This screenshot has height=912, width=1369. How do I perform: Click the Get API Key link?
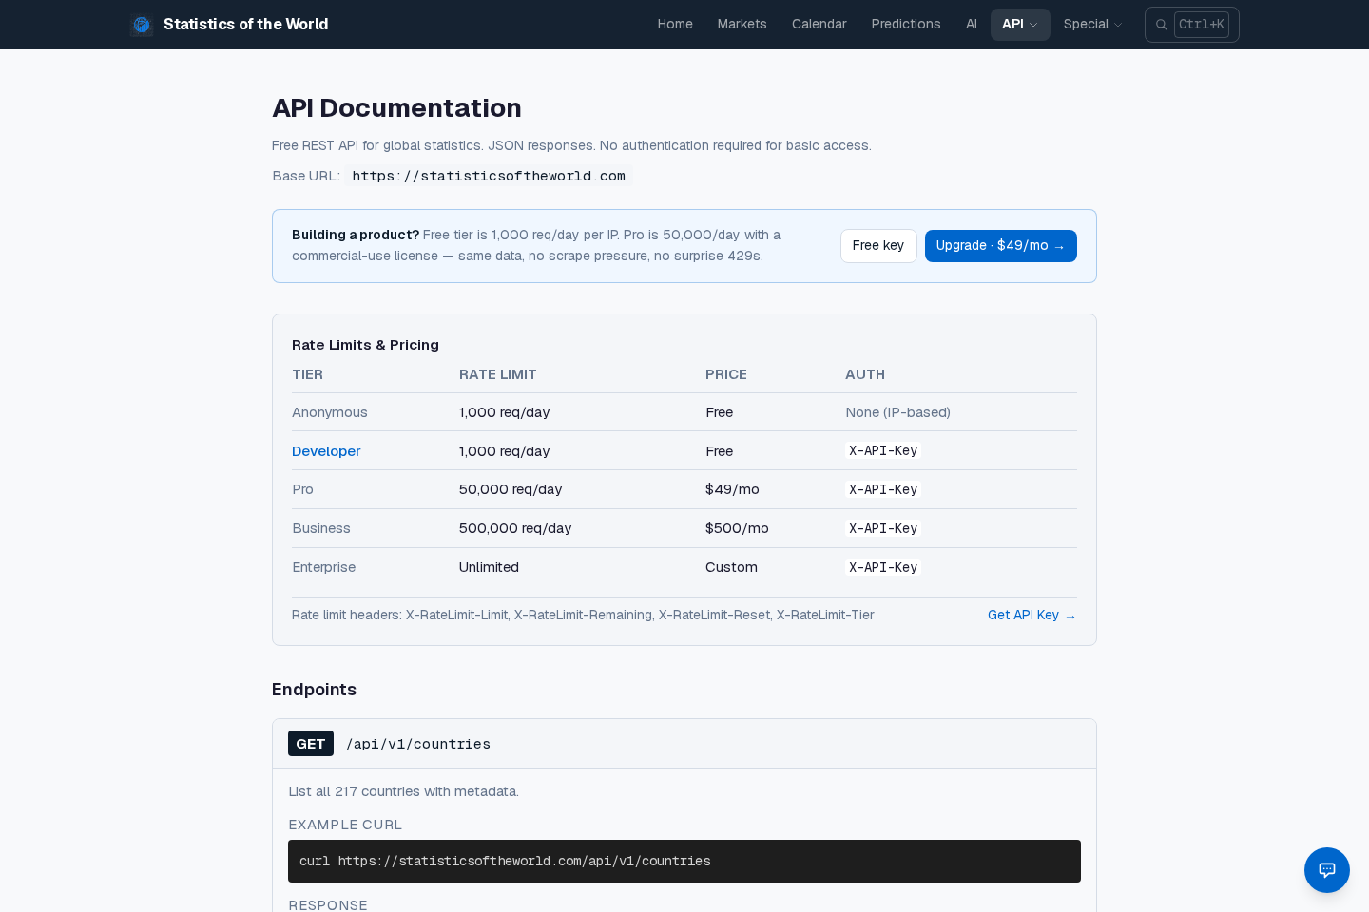point(1032,616)
